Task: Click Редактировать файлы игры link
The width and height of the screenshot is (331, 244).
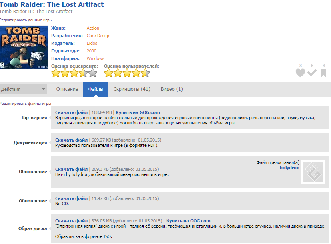Action: click(26, 104)
